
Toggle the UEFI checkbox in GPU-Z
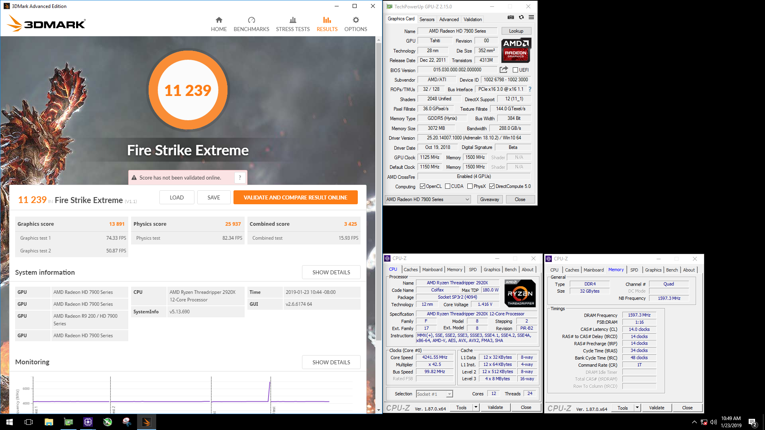click(x=515, y=70)
